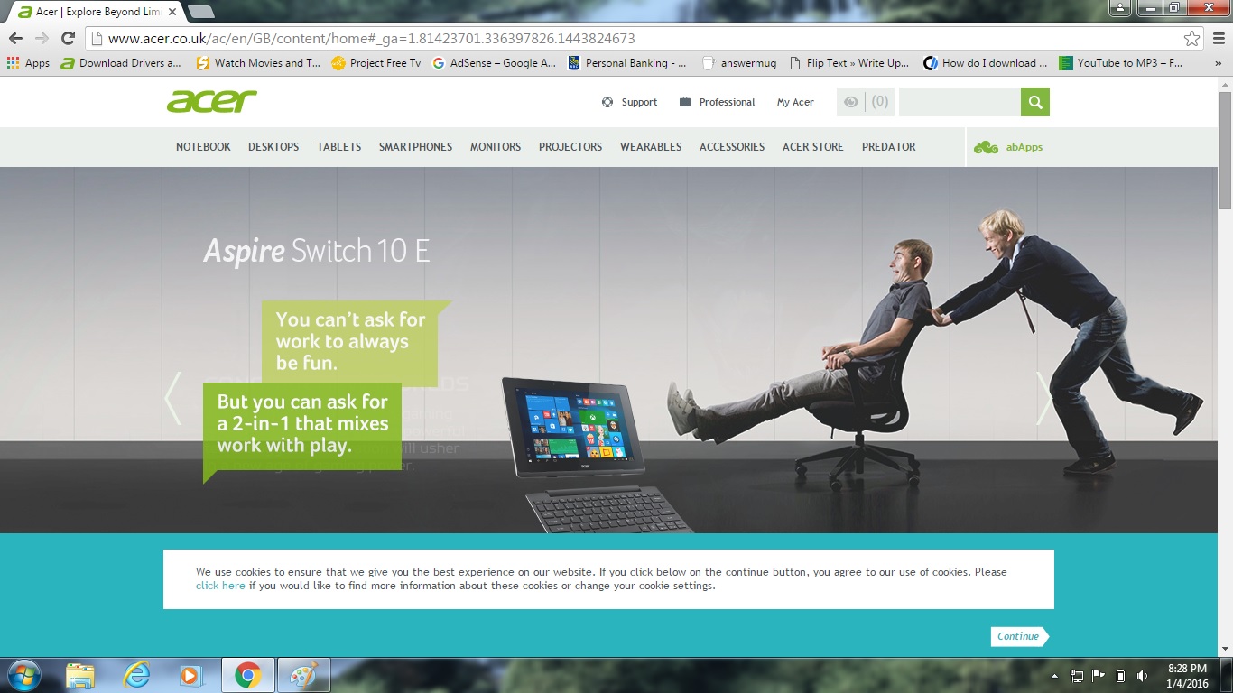This screenshot has height=693, width=1233.
Task: Open the How do I download bookmark
Action: pyautogui.click(x=986, y=63)
